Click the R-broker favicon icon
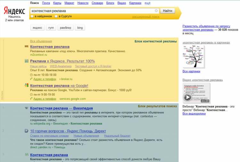Viewport: 240px width, 162px height. pos(27,61)
